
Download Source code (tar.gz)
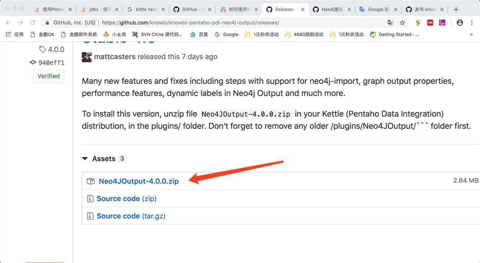pos(131,216)
